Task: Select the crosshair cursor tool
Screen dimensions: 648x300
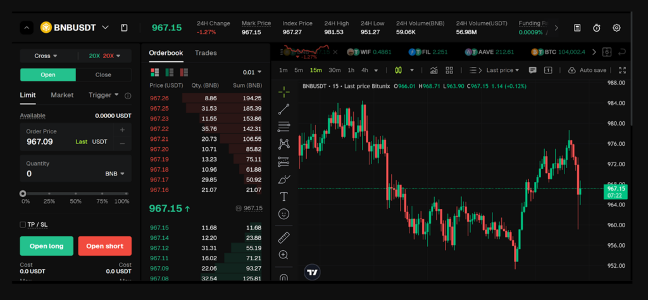Action: 284,92
